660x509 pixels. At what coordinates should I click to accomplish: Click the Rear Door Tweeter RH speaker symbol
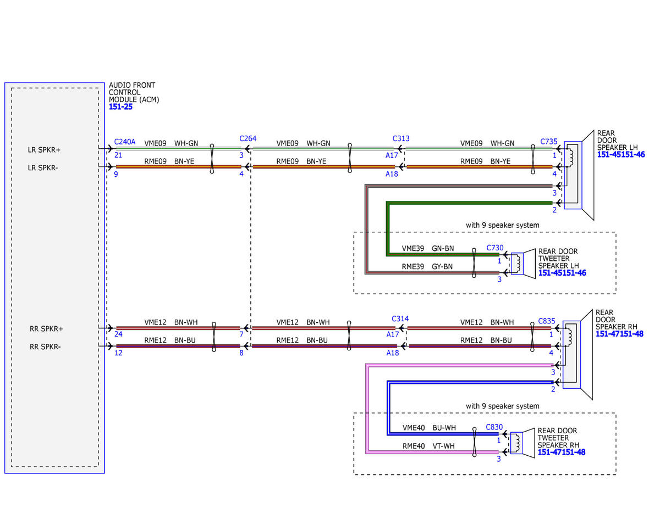[x=522, y=442]
